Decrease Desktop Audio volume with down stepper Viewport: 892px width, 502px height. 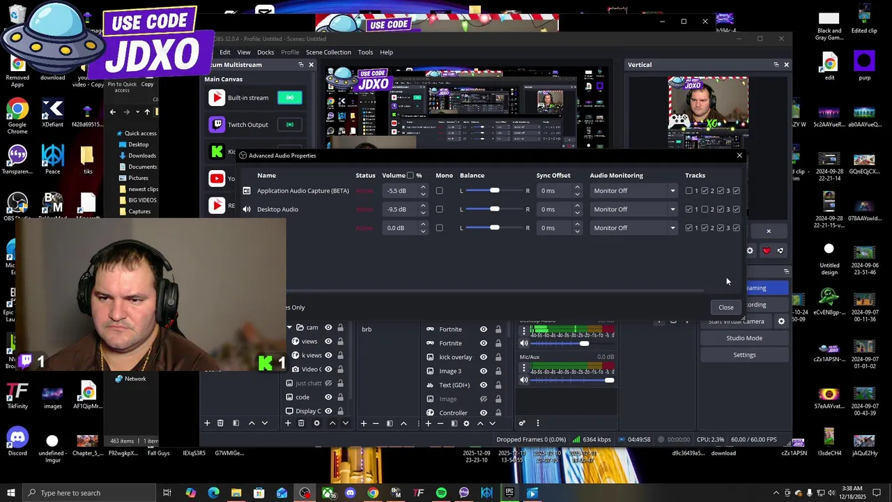tap(423, 213)
